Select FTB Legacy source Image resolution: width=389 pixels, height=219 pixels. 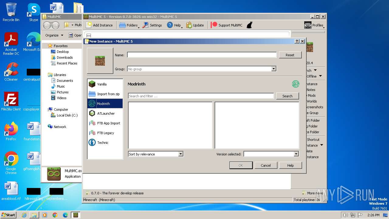[x=105, y=133]
